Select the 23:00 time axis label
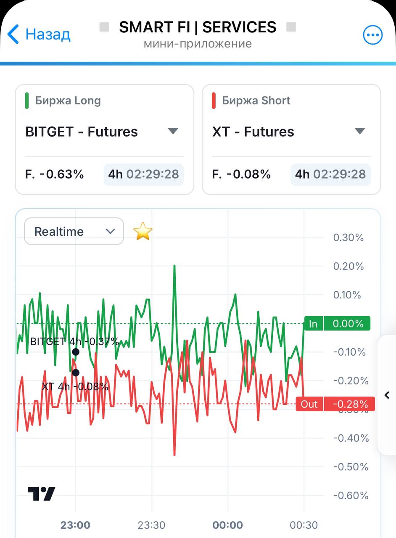The height and width of the screenshot is (538, 396). [x=75, y=525]
